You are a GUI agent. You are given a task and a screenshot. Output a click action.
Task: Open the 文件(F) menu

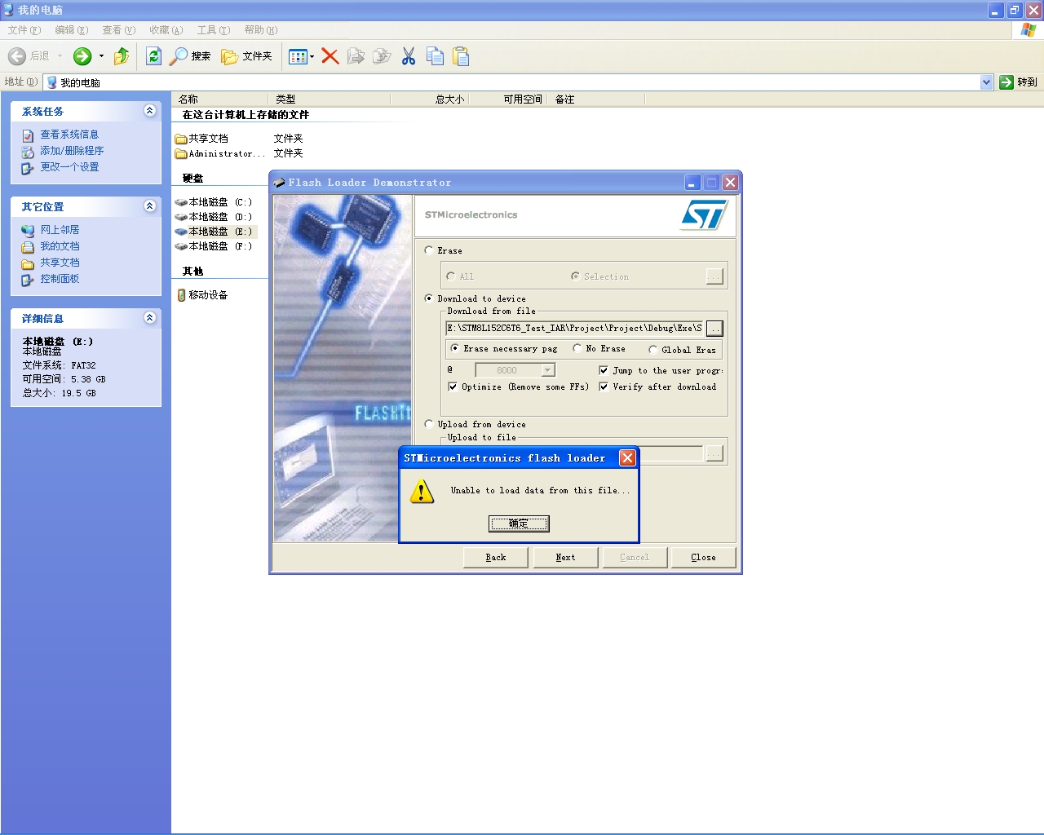(24, 30)
